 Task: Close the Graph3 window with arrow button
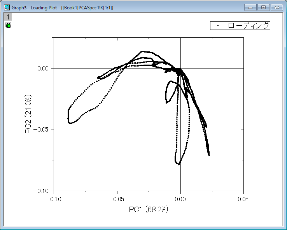[x=276, y=7]
